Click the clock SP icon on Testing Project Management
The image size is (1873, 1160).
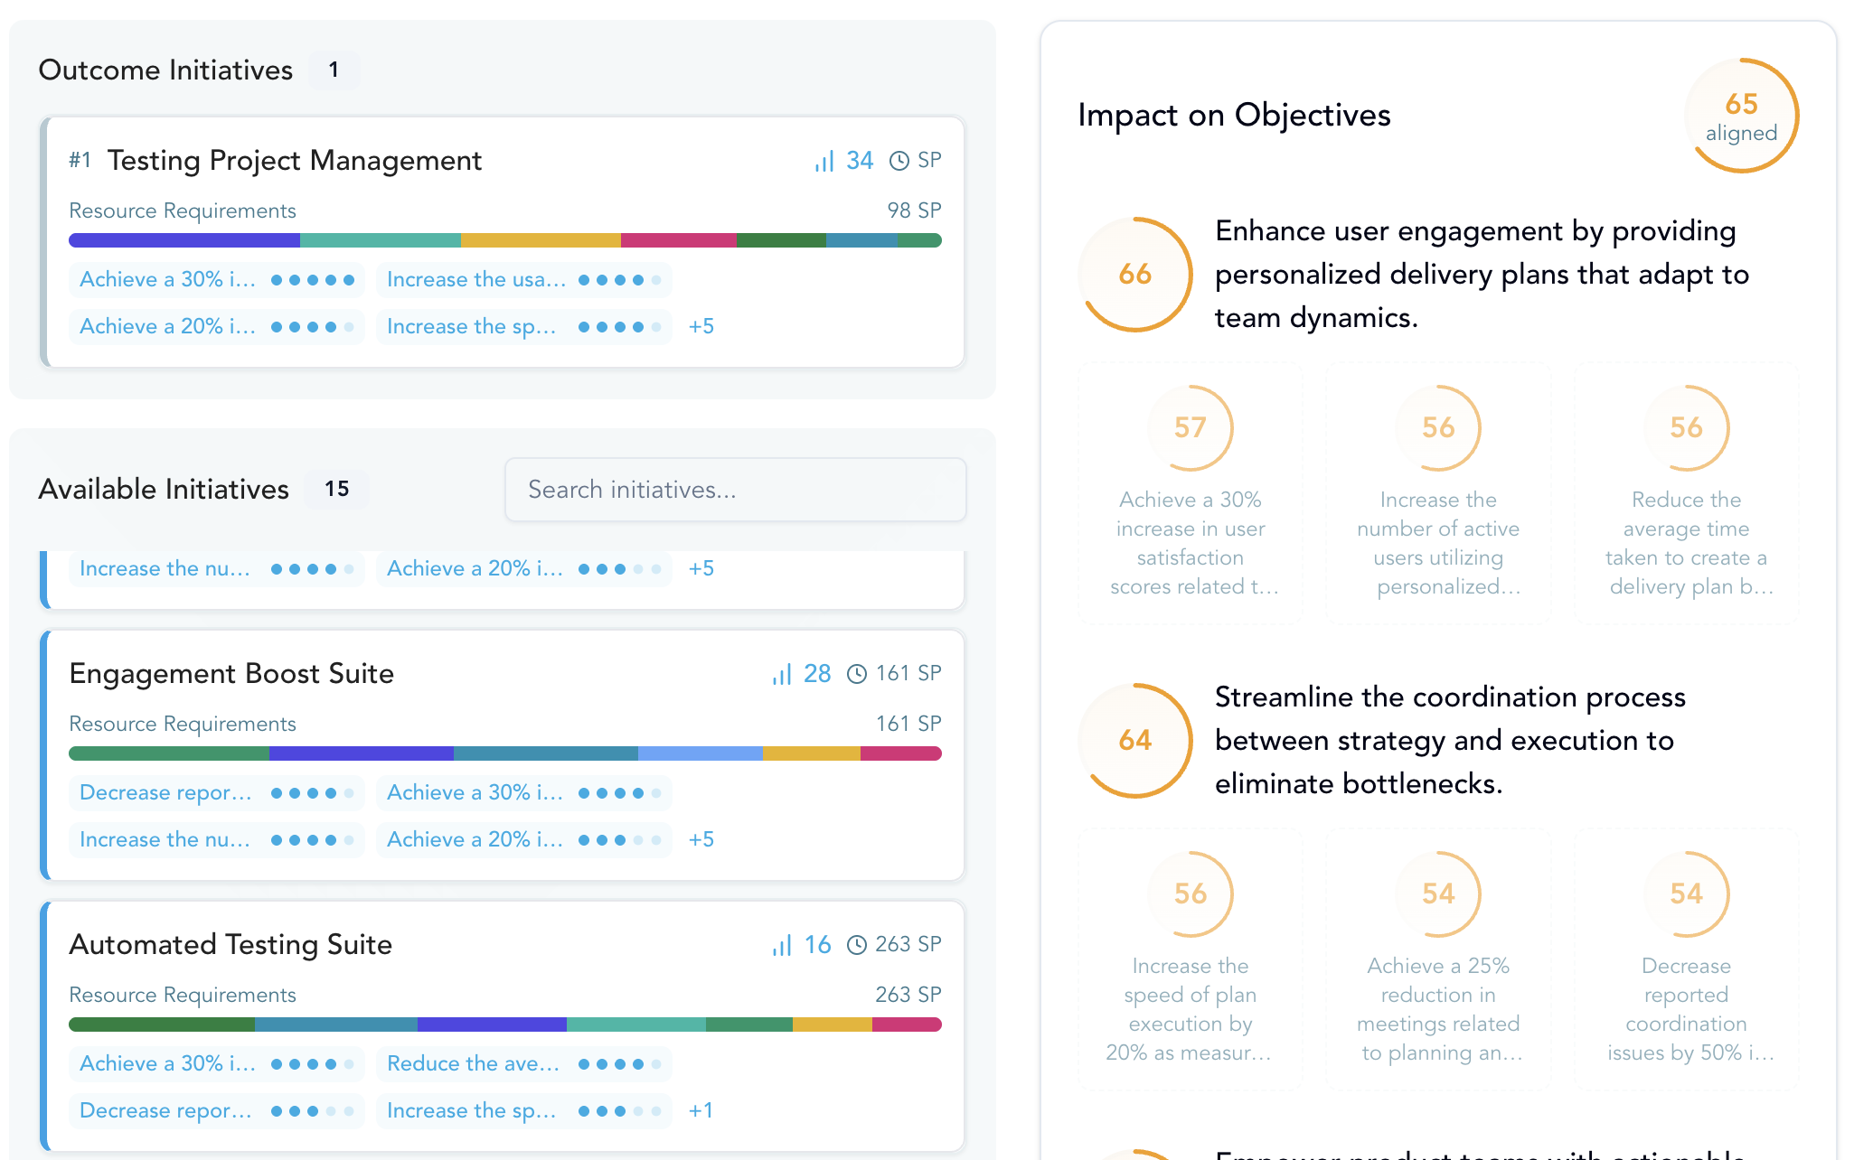(898, 160)
